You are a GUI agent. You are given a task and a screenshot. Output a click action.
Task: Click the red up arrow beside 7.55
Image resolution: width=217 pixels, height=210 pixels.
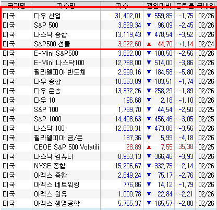coord(149,147)
